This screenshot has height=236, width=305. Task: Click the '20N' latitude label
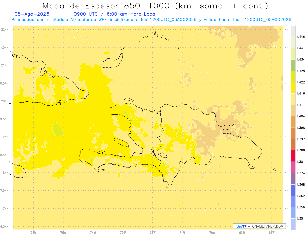pyautogui.click(x=4, y=101)
